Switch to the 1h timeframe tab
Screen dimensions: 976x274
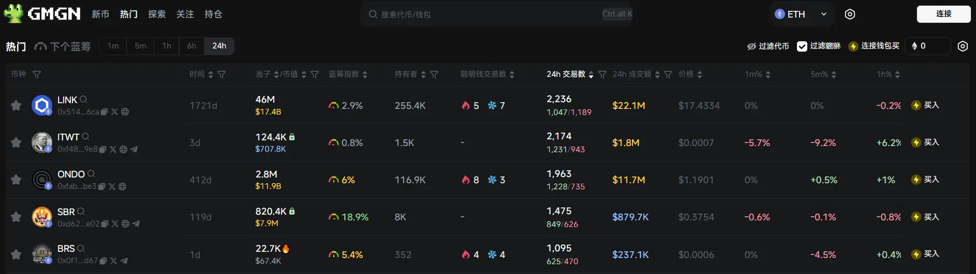point(167,46)
